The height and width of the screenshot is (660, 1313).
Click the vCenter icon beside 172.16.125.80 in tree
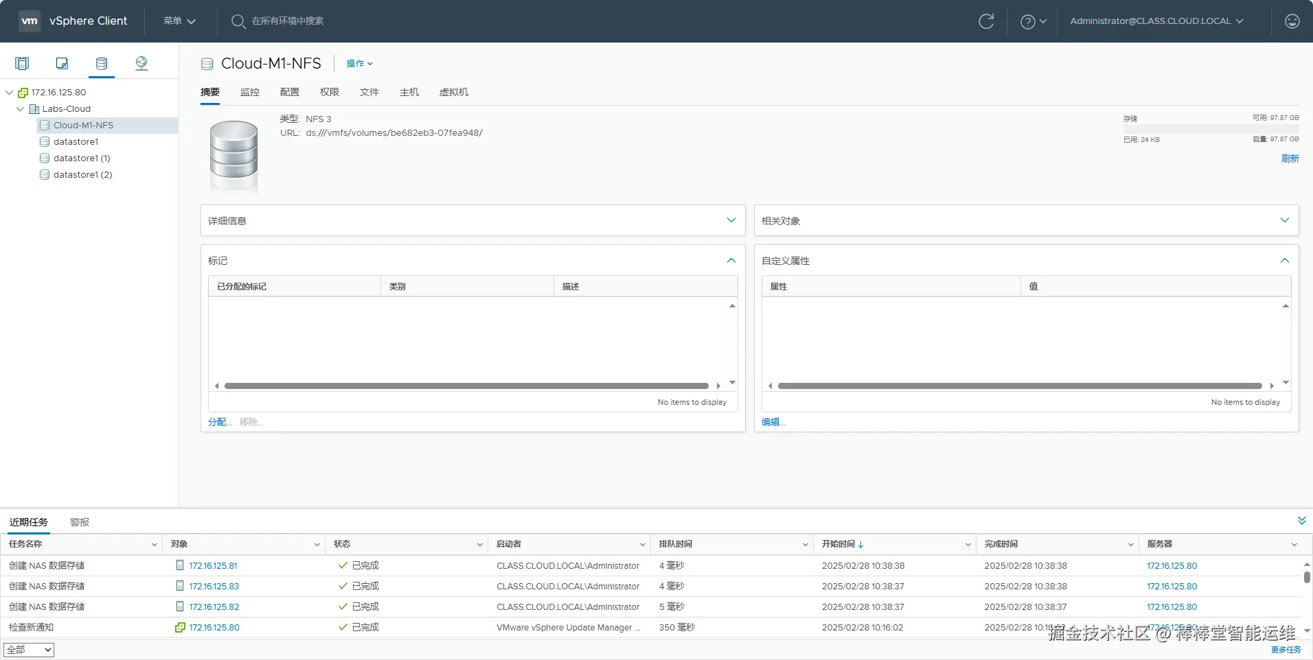(x=23, y=93)
